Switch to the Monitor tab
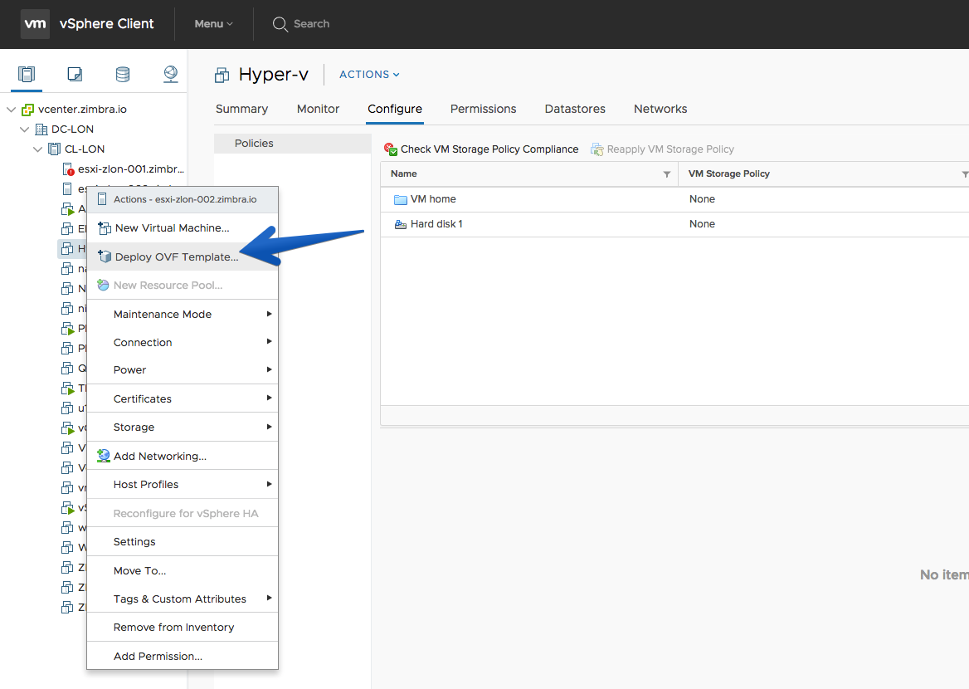The image size is (969, 689). (318, 109)
